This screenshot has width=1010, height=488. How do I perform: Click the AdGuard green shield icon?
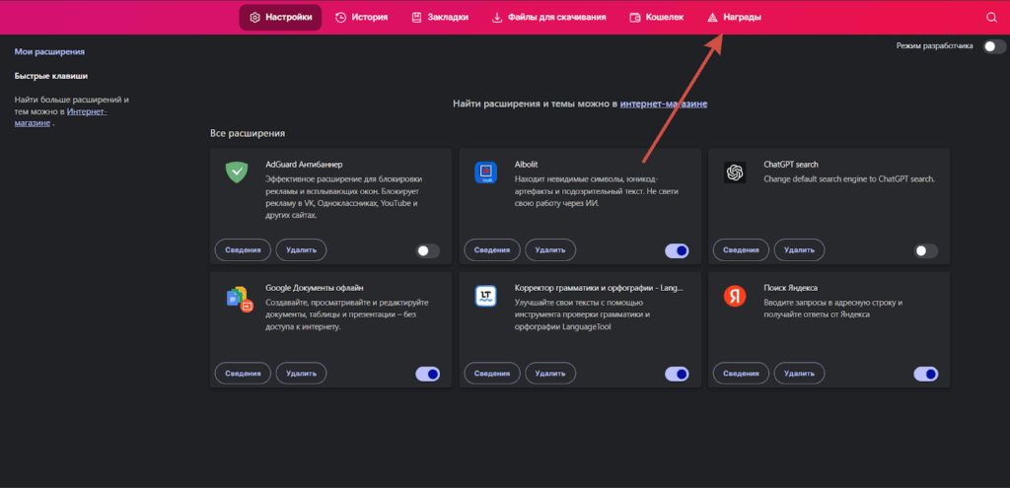pyautogui.click(x=237, y=172)
